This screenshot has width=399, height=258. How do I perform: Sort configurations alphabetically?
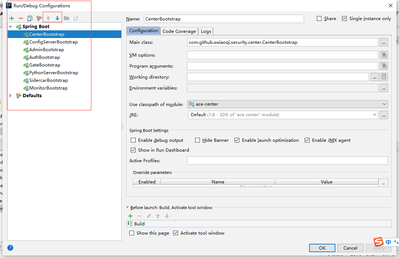pos(76,18)
